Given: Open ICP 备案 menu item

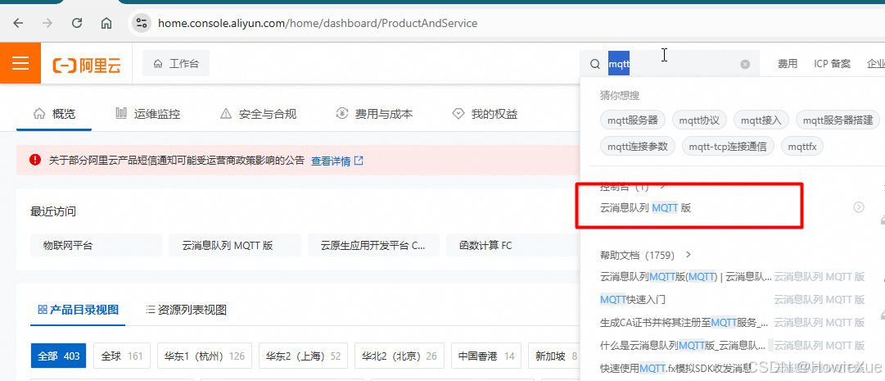Looking at the screenshot, I should click(x=832, y=64).
